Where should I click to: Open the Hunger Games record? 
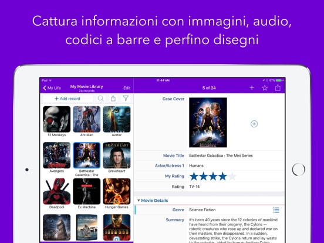click(x=117, y=191)
